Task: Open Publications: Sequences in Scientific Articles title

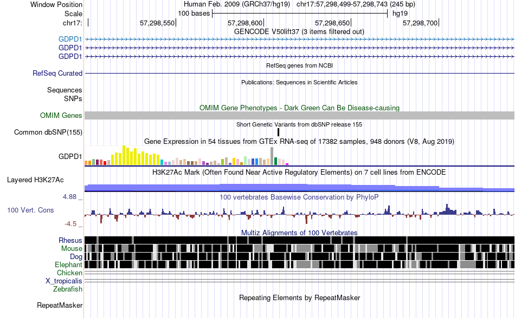Action: coord(299,82)
